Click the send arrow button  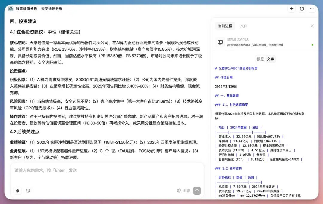(x=196, y=191)
